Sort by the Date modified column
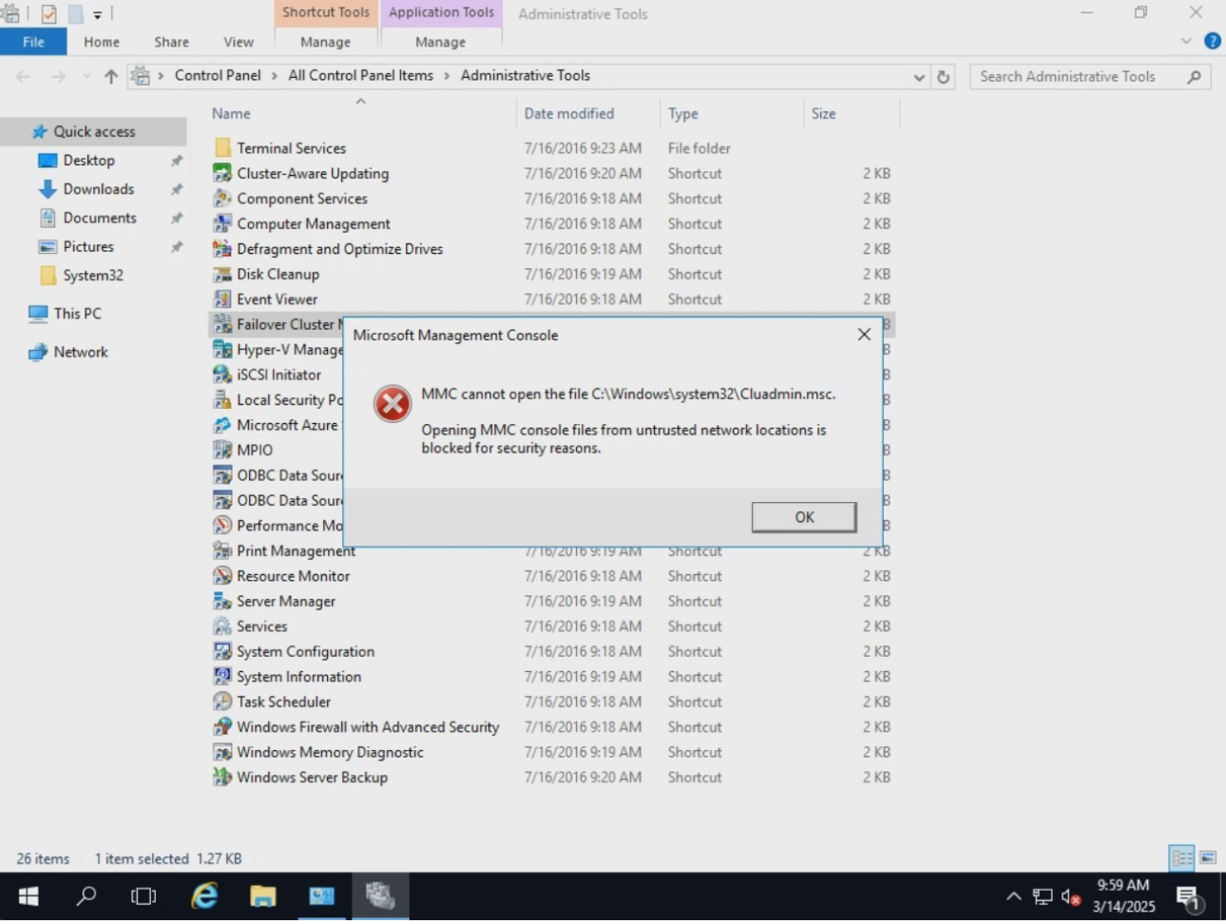The image size is (1226, 924). tap(568, 113)
